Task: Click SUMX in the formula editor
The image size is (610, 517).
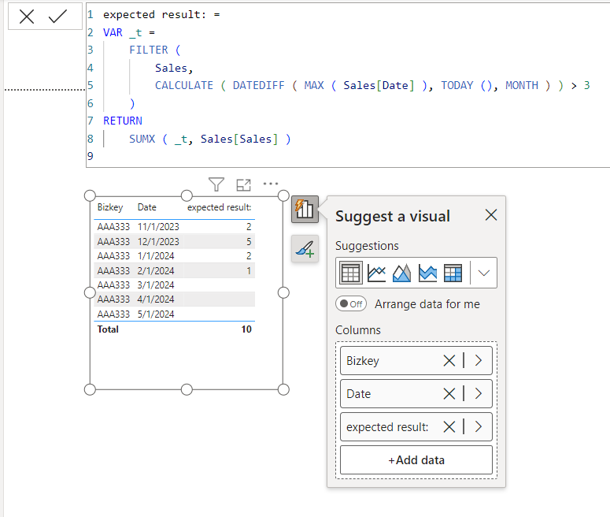Action: tap(142, 139)
